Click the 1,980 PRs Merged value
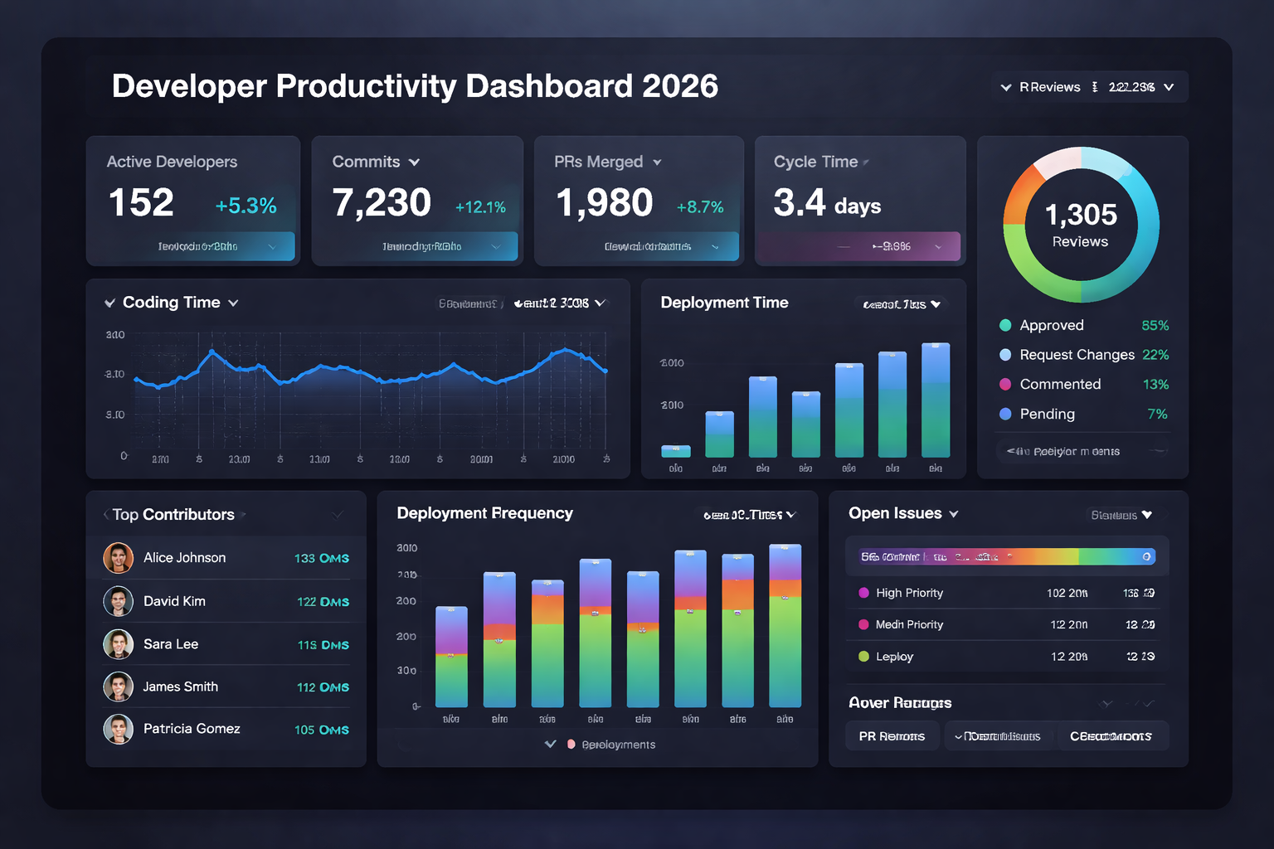The width and height of the screenshot is (1274, 849). [x=605, y=203]
